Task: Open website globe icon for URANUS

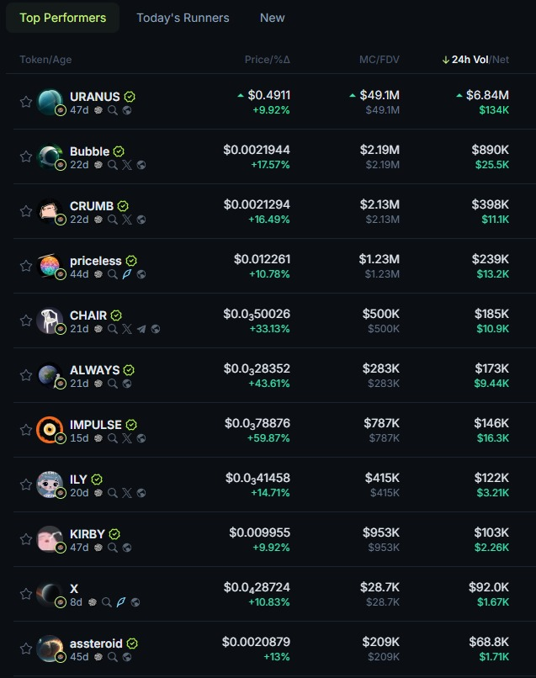Action: (127, 110)
